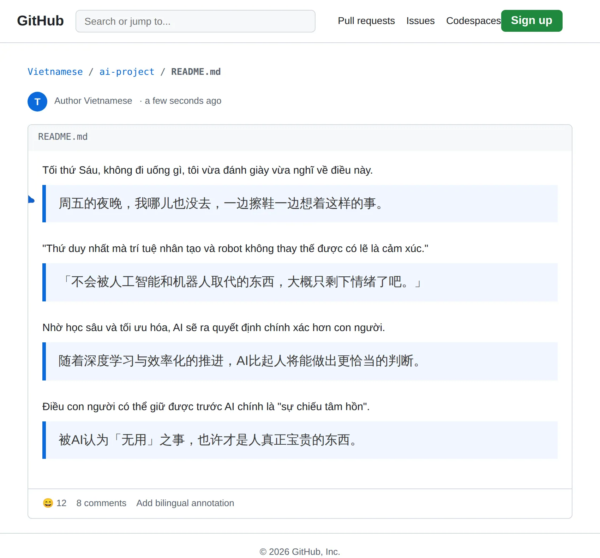600x558 pixels.
Task: Click the green Sign up button
Action: [532, 21]
